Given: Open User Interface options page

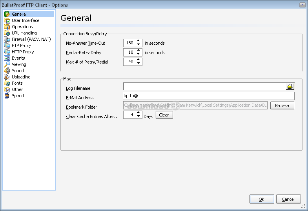Looking at the screenshot, I should (x=26, y=20).
